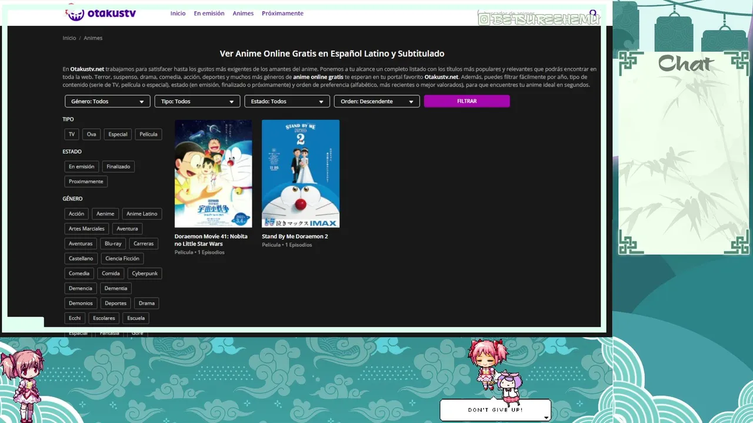Pick the Comida genre tag
This screenshot has width=753, height=423.
click(111, 273)
